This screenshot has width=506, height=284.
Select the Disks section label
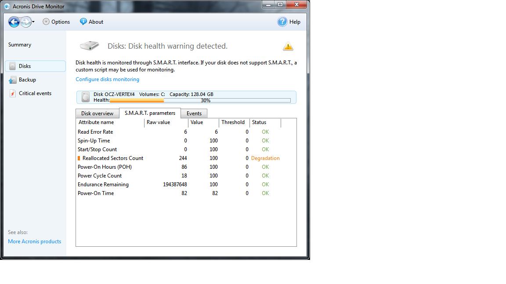click(x=25, y=66)
